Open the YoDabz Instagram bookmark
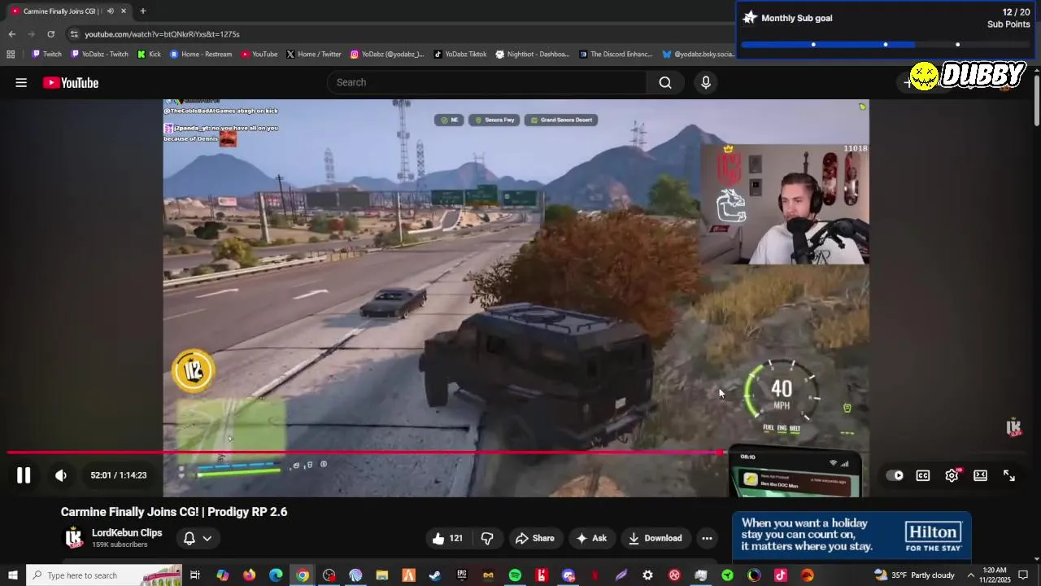This screenshot has width=1041, height=586. tap(387, 55)
